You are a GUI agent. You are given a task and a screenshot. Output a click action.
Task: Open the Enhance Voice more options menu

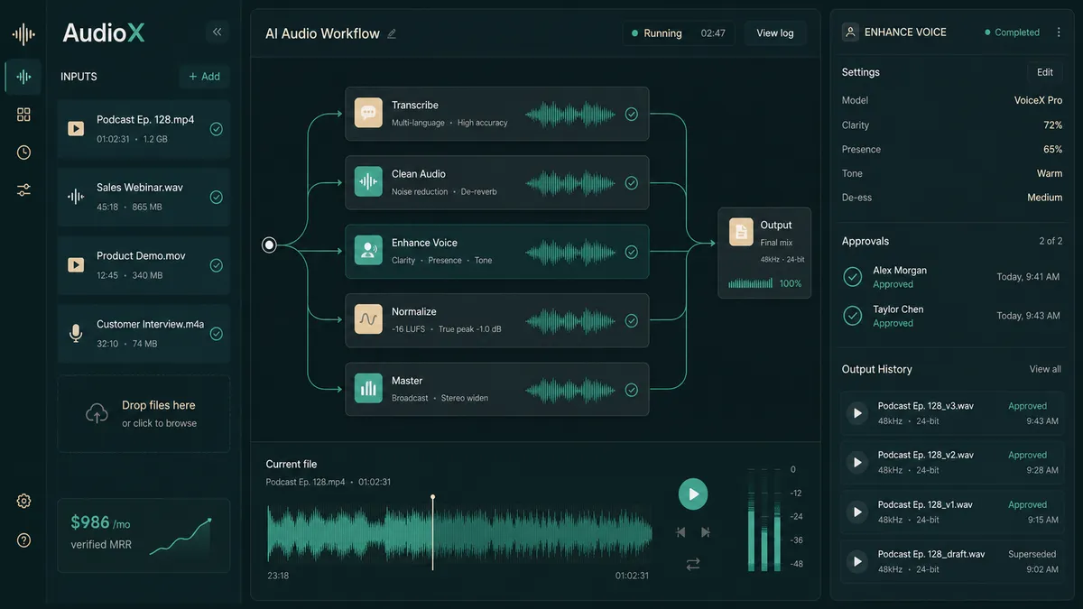(x=1060, y=32)
